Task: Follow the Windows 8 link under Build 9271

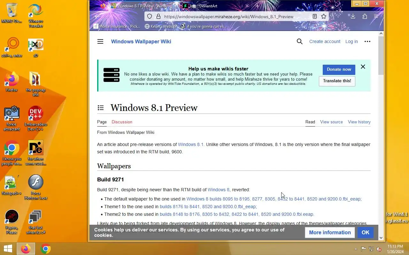Action: tap(219, 190)
